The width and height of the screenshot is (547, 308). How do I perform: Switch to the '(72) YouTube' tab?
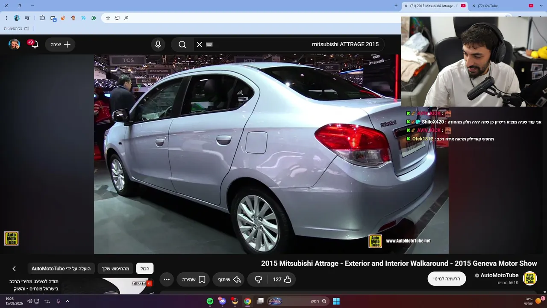503,6
